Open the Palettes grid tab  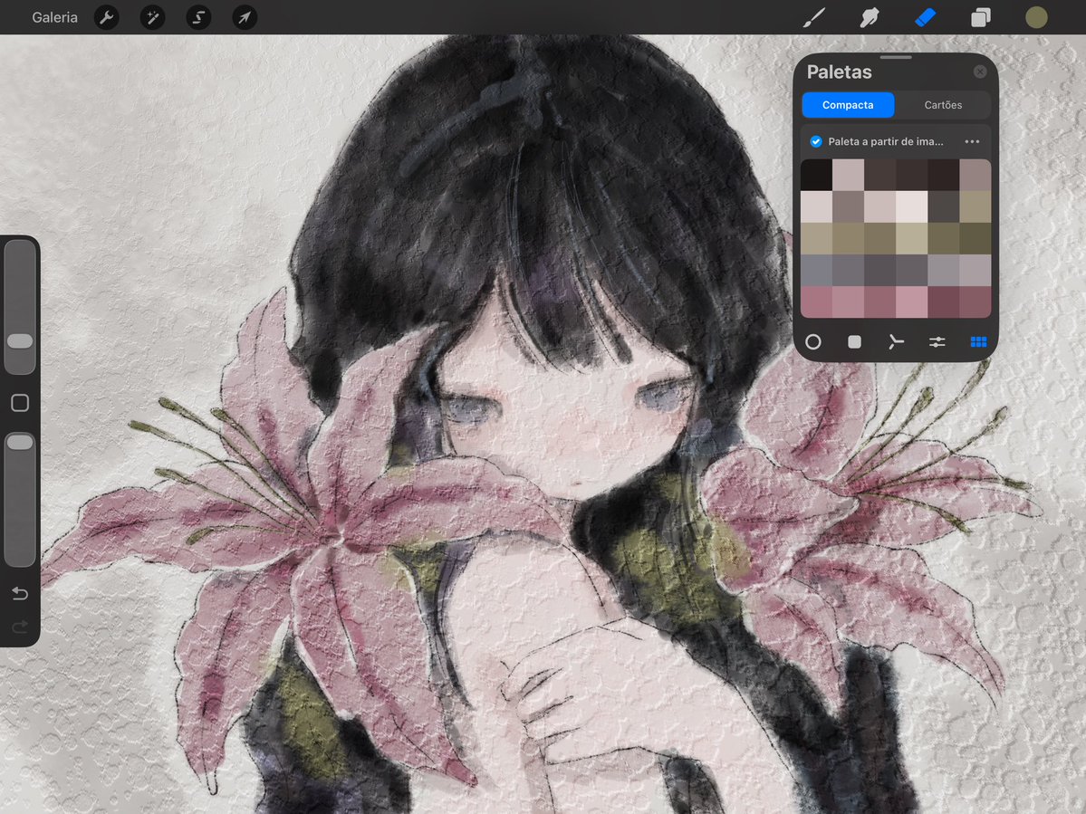(x=978, y=342)
